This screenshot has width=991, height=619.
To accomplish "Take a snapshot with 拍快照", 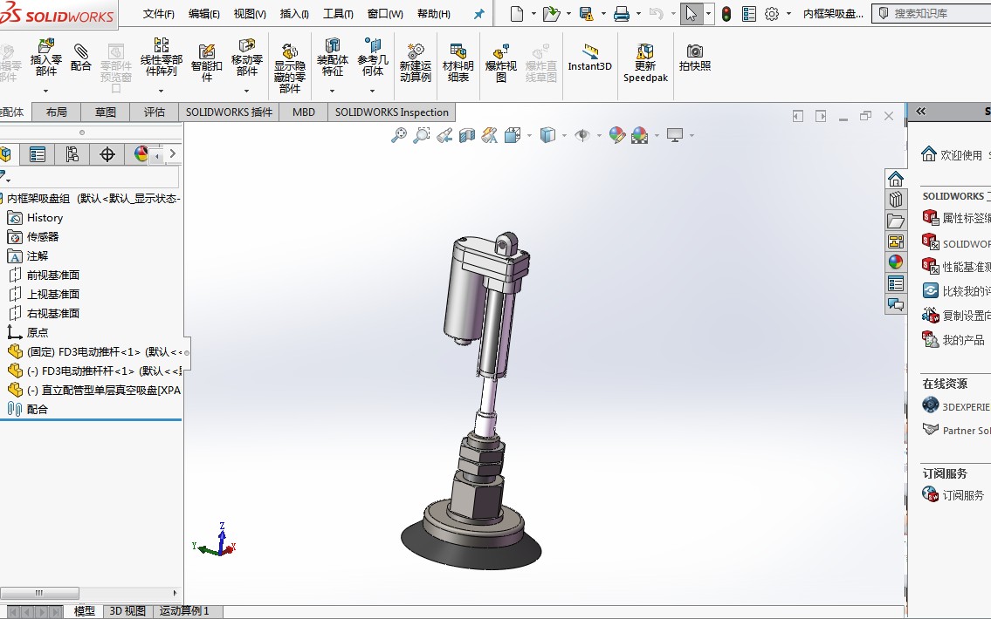I will 695,58.
